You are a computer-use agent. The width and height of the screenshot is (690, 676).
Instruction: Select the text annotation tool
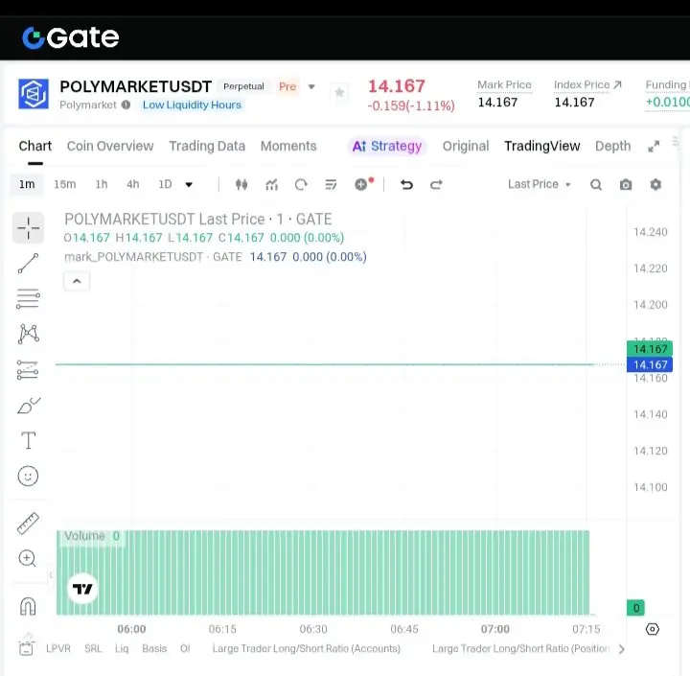(29, 440)
